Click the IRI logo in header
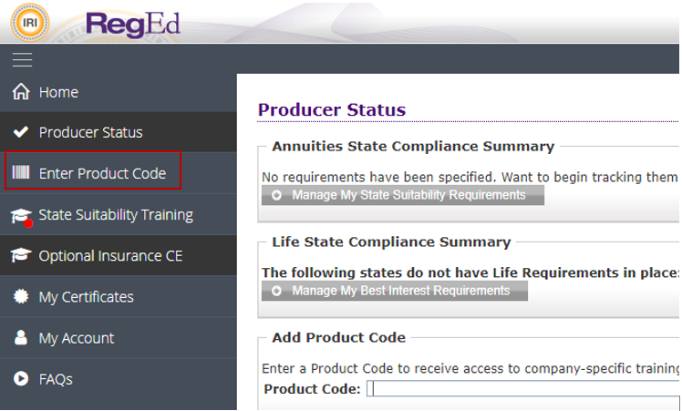This screenshot has height=411, width=682. tap(30, 22)
